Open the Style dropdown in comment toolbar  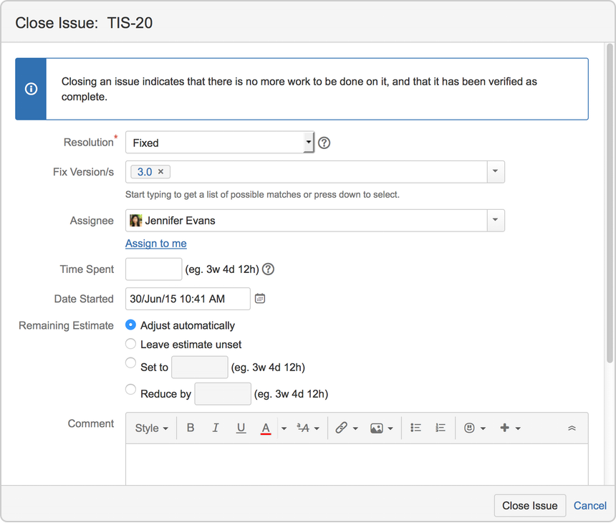[151, 428]
